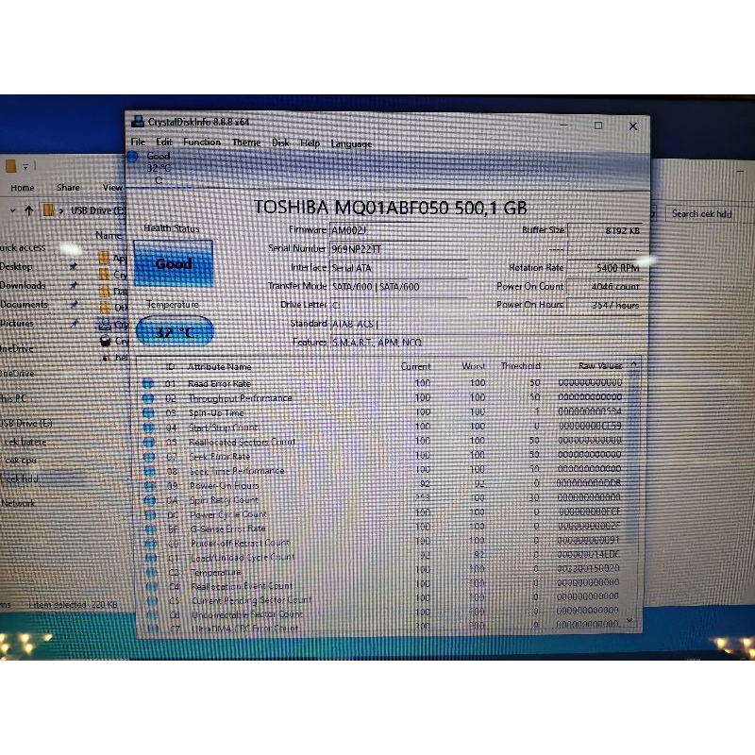Click the Attribute Name column header
Viewport: 755px width, 755px height.
pyautogui.click(x=220, y=366)
